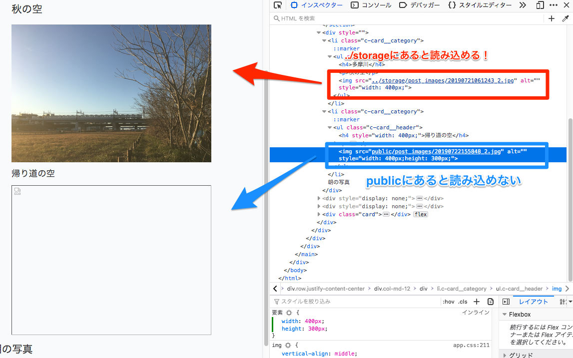Viewport: 573px width, 358px height.
Task: Click the ellipsis badge in div.card
Action: pyautogui.click(x=386, y=214)
